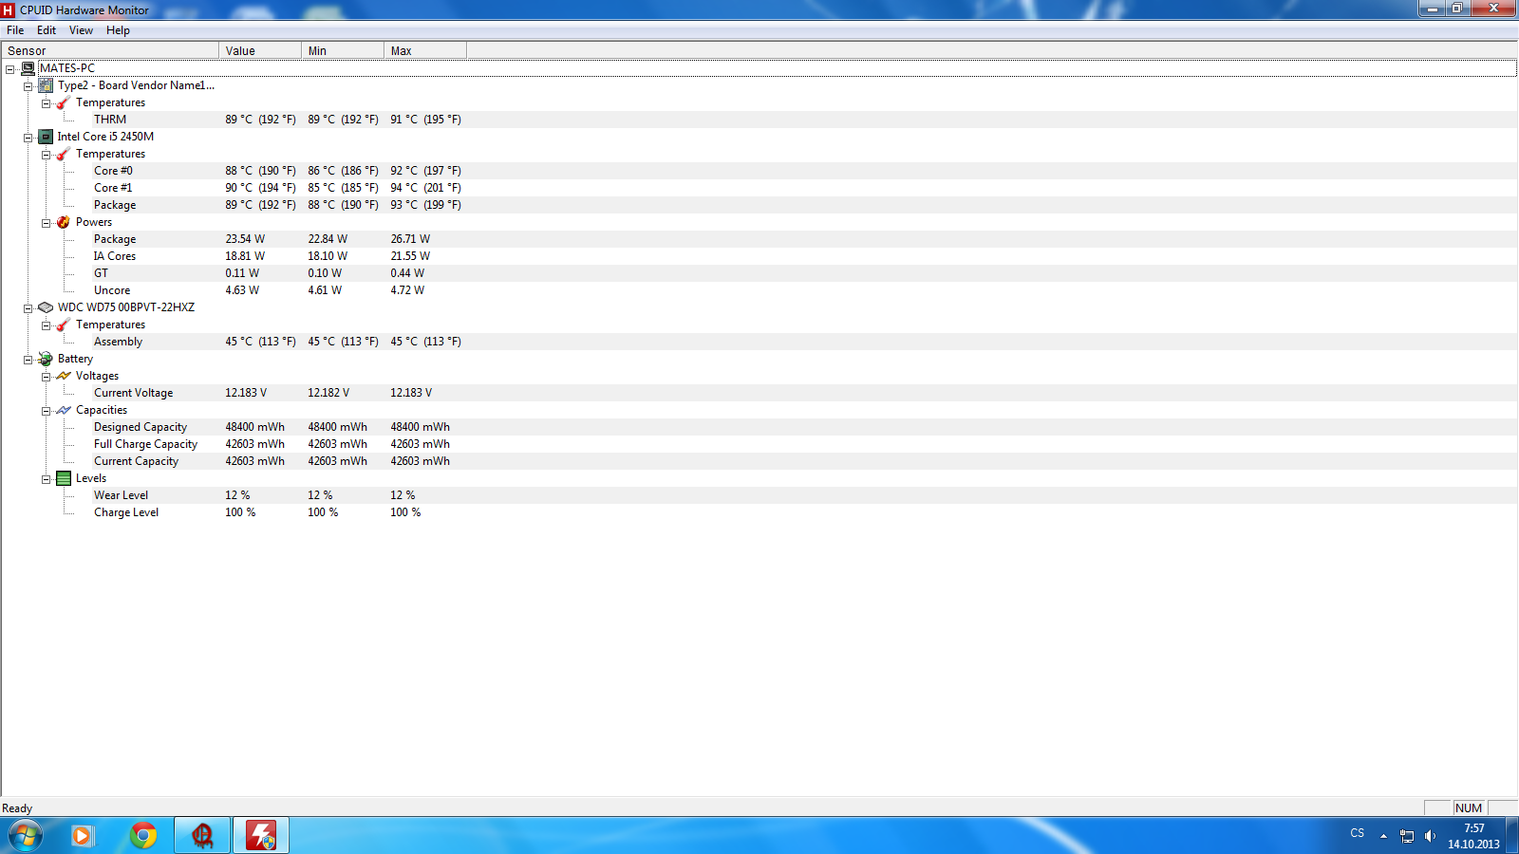The image size is (1519, 854).
Task: Collapse the Type2 Board Vendor node
Action: [x=28, y=86]
